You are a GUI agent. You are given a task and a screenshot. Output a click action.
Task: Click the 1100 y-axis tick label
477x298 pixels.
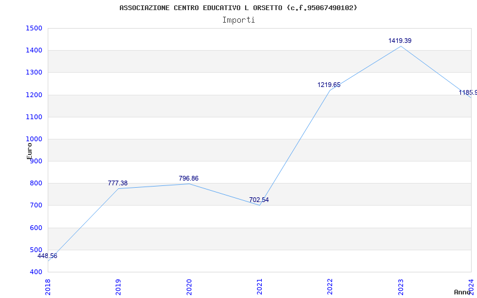(34, 117)
